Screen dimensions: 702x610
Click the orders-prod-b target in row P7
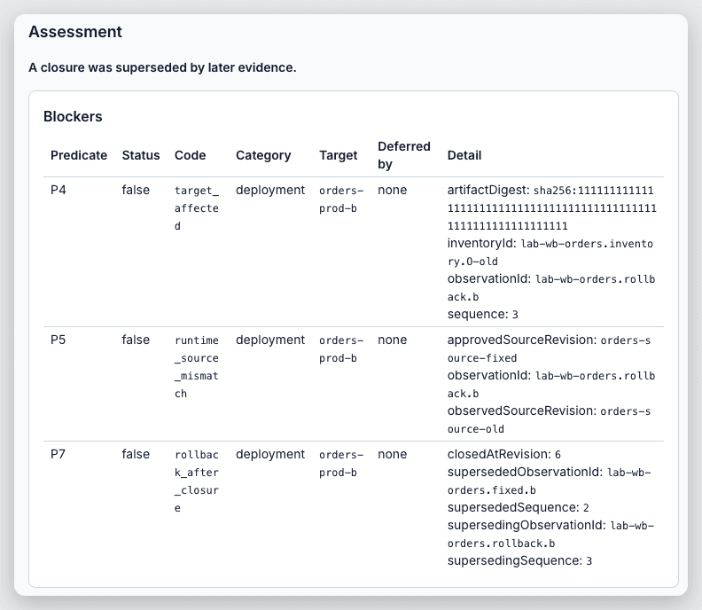click(x=341, y=463)
